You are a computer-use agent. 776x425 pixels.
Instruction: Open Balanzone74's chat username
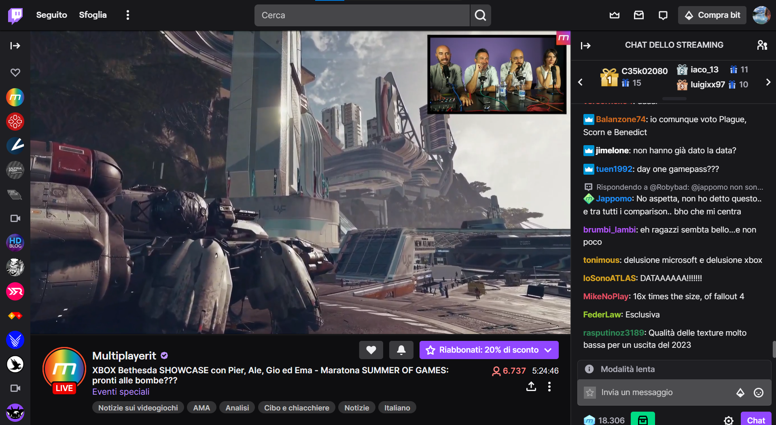(621, 119)
